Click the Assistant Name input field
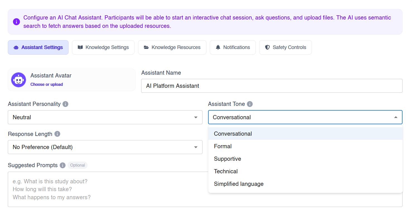Image resolution: width=412 pixels, height=212 pixels. click(x=272, y=86)
